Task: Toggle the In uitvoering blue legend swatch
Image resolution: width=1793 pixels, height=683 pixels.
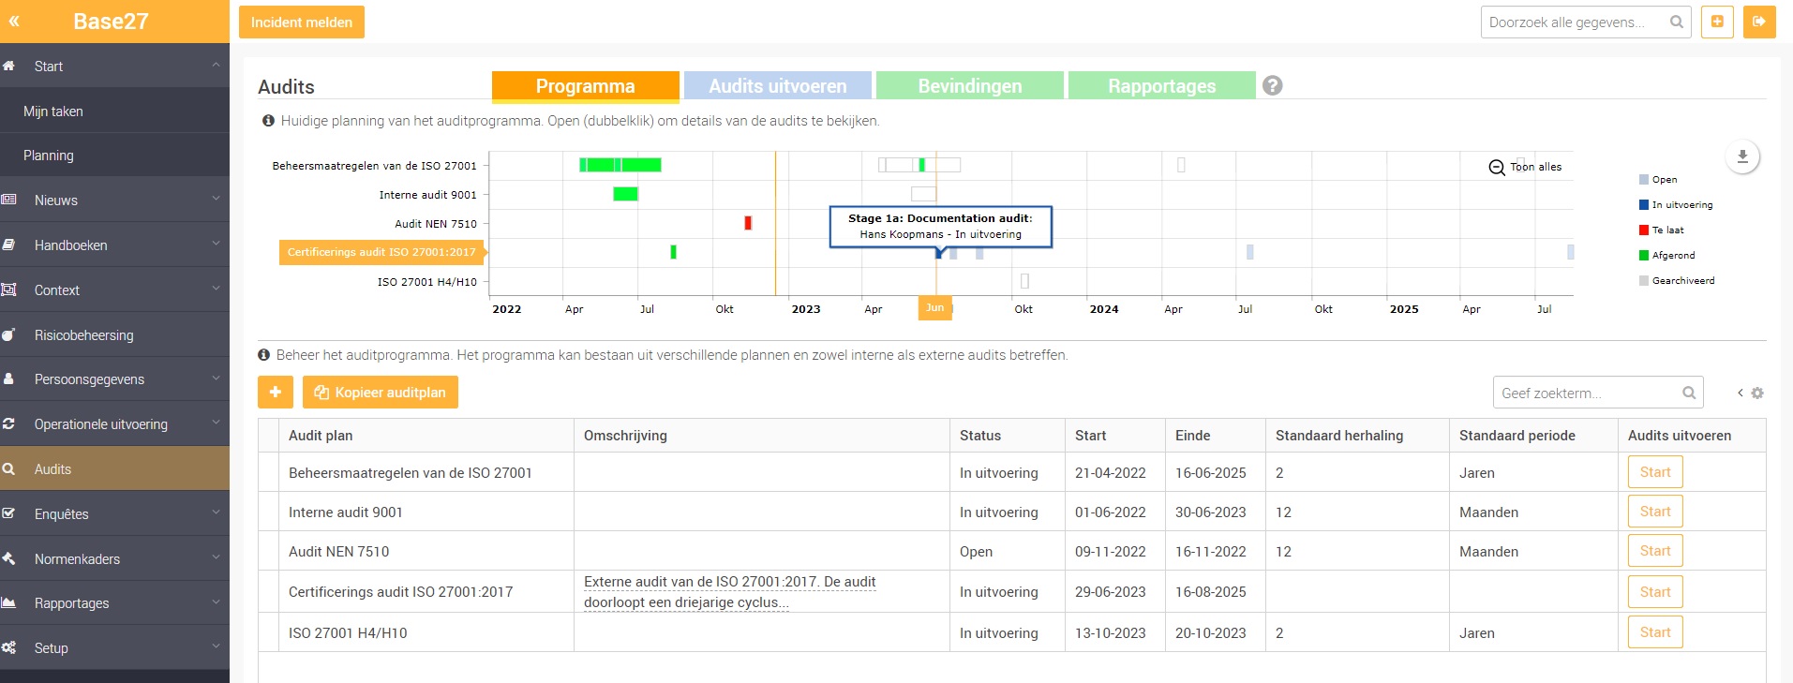Action: 1644,204
